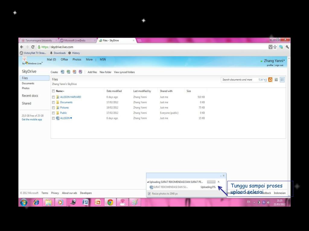
Task: Switch to details list view
Action: tap(282, 79)
